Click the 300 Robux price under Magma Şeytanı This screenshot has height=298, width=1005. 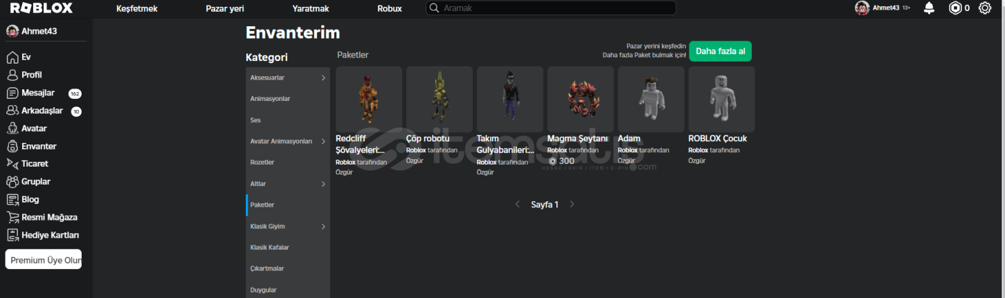[561, 161]
